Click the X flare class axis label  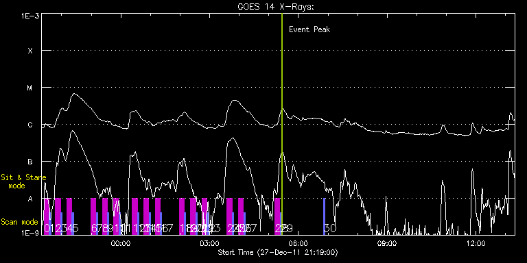pyautogui.click(x=30, y=51)
